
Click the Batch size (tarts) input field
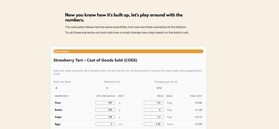point(78,88)
